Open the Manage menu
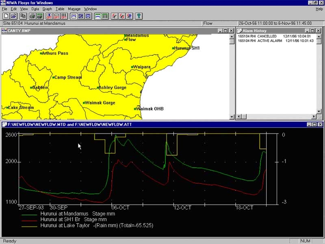325x244 pixels. (74, 9)
